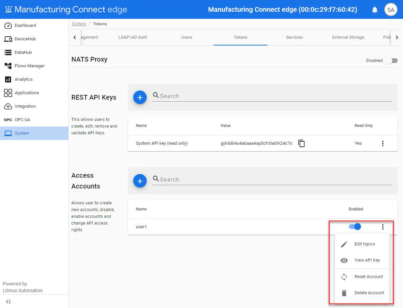Viewport: 403px width, 308px height.
Task: Select Reset Account from menu
Action: (362, 277)
